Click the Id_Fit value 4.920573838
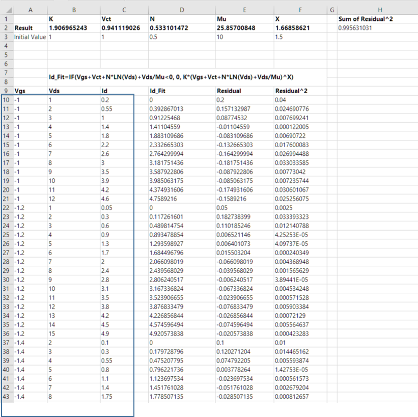The width and height of the screenshot is (418, 417). [182, 333]
